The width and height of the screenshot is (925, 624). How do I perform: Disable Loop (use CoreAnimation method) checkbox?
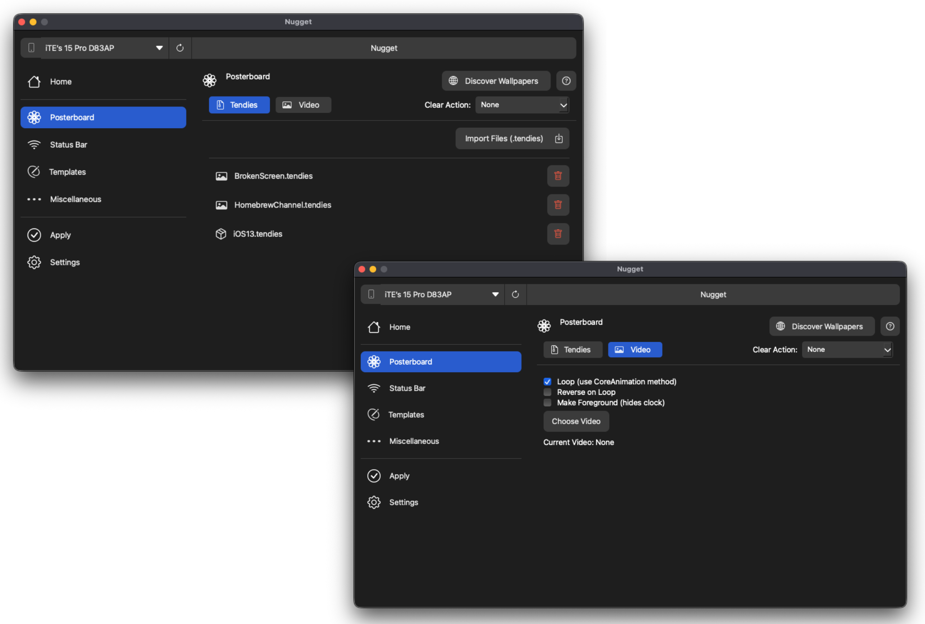pyautogui.click(x=547, y=382)
